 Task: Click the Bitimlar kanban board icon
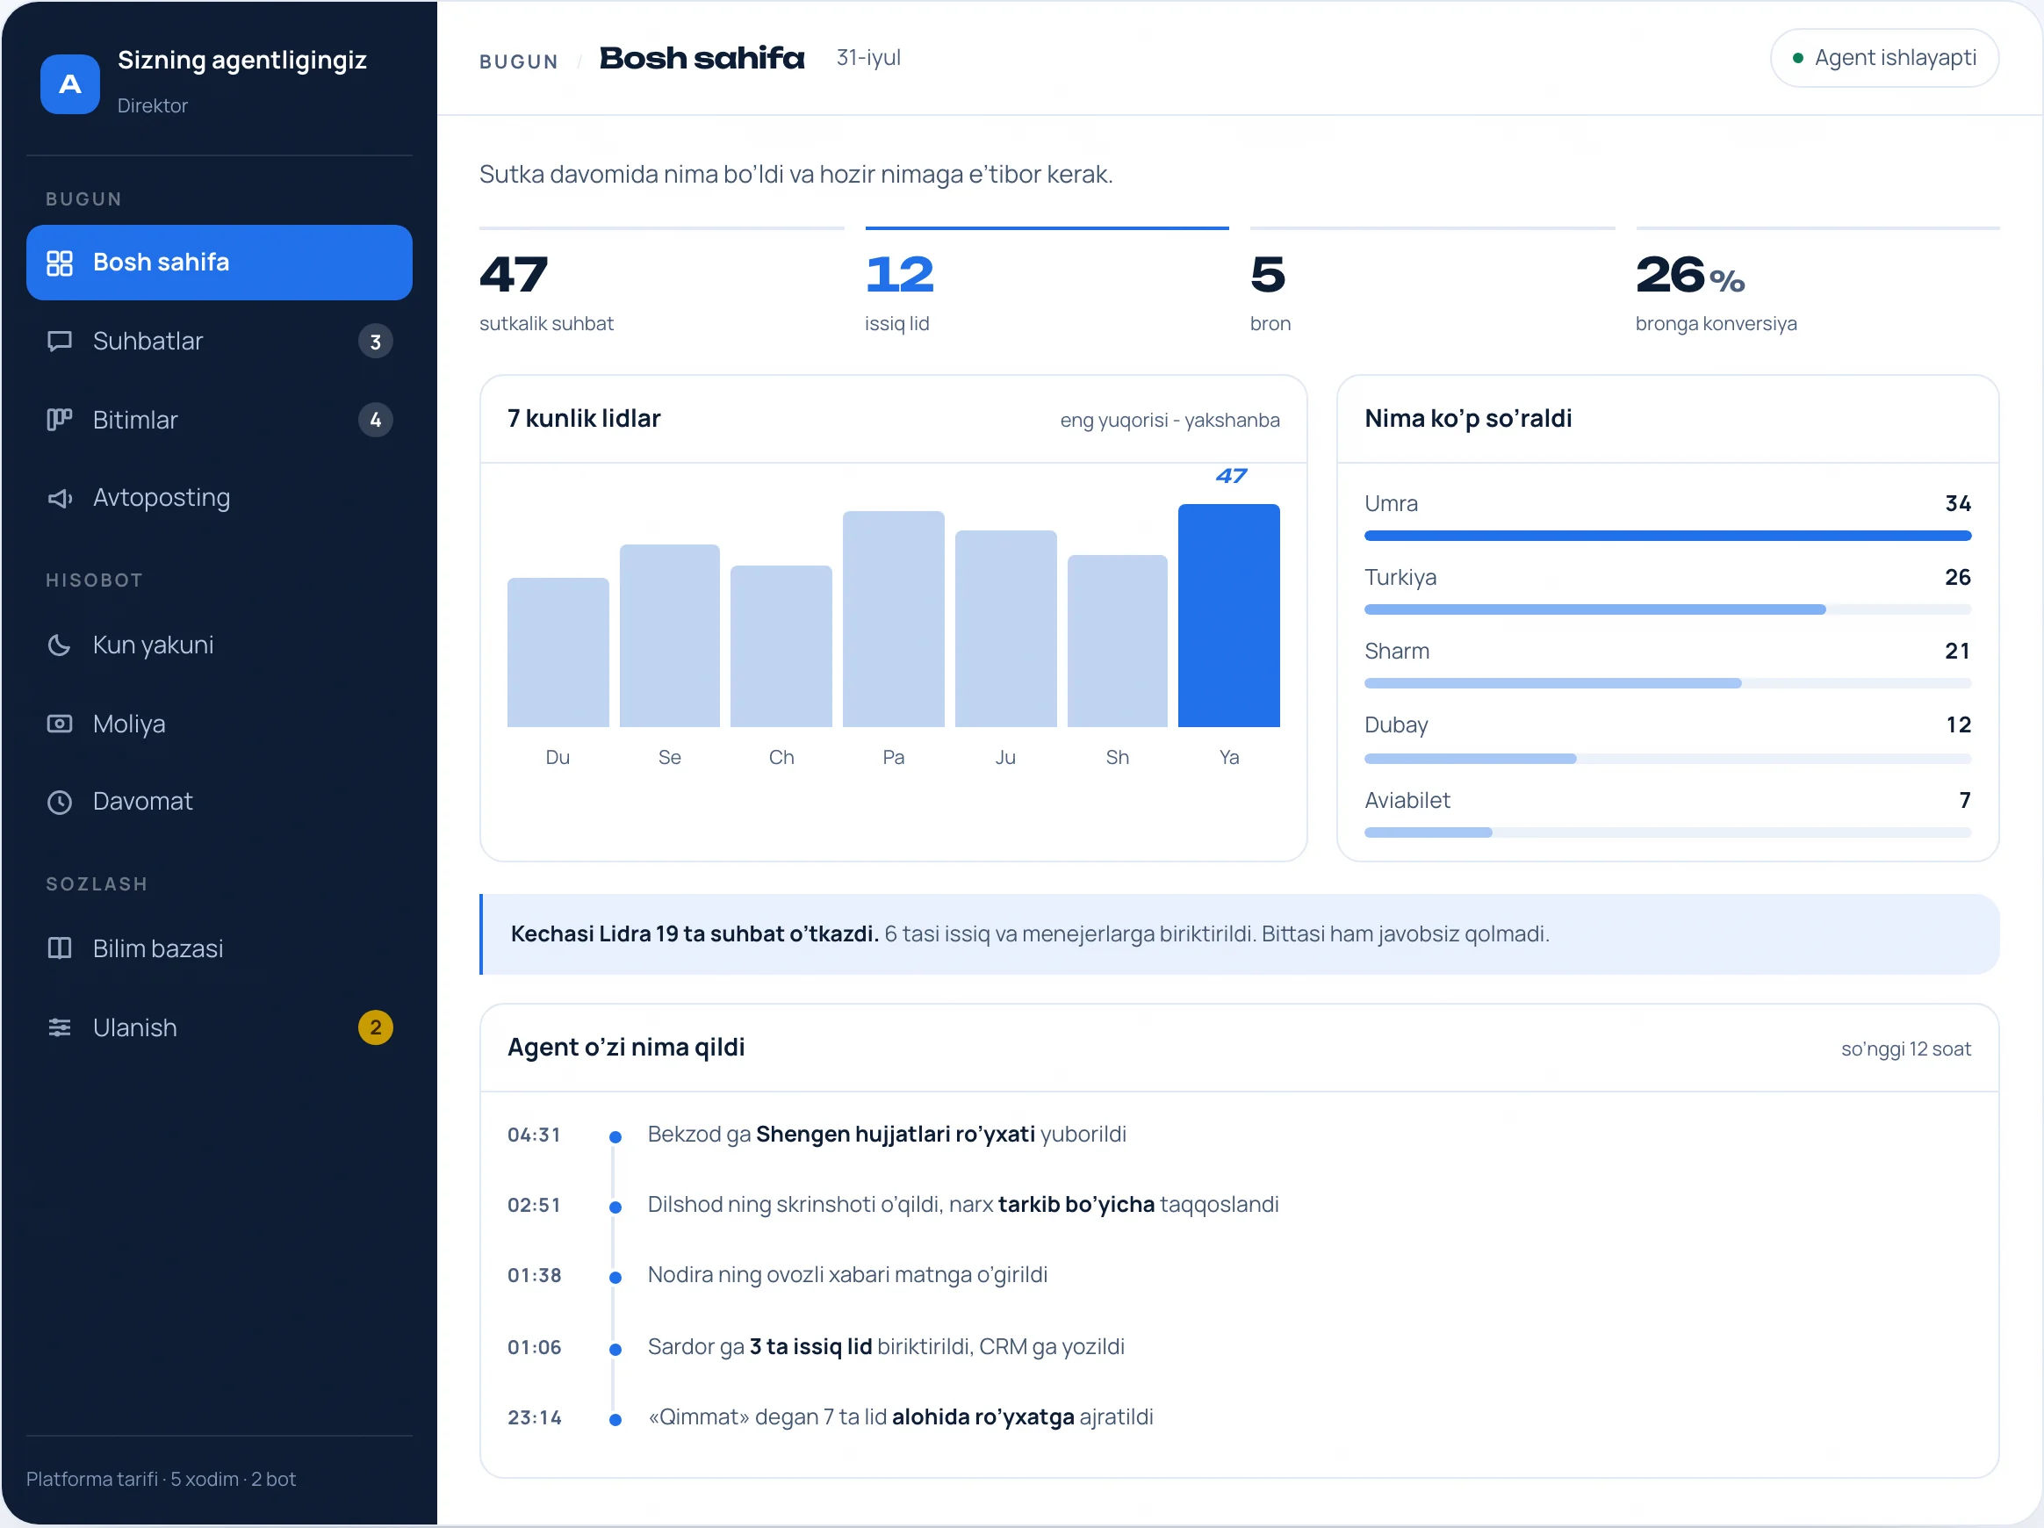(x=59, y=420)
